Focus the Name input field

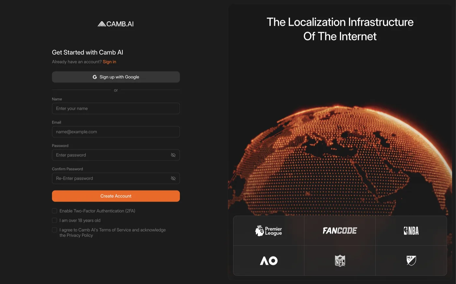(x=116, y=109)
